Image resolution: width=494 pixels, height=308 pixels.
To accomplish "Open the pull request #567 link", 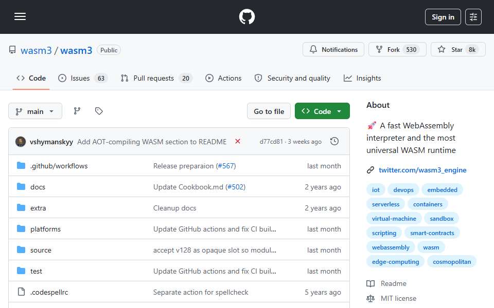I will pos(226,166).
